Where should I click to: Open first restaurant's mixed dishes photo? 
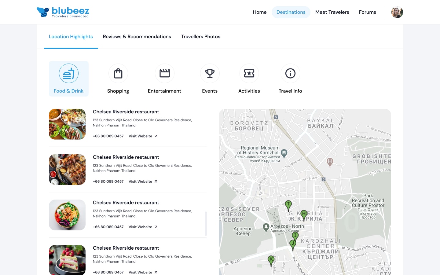pos(67,124)
